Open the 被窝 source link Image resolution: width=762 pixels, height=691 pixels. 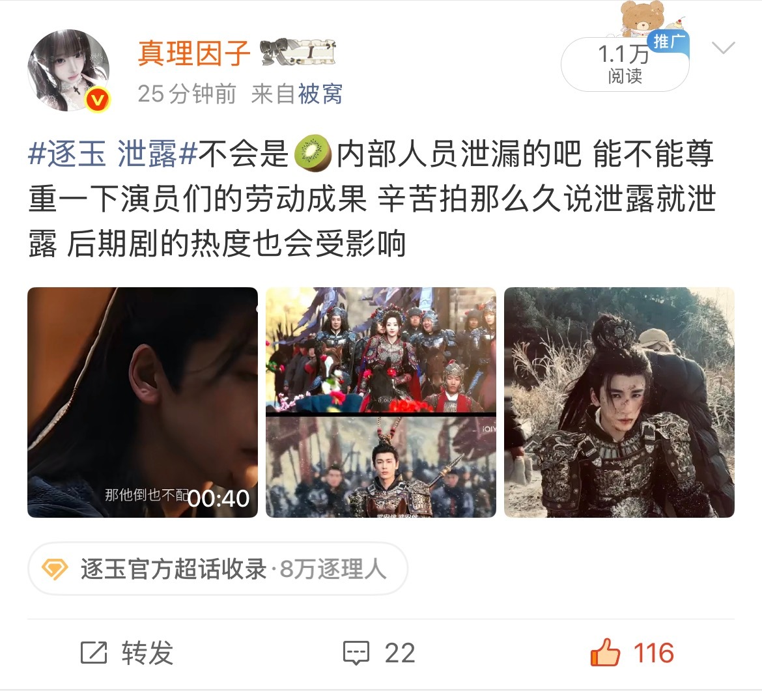320,94
